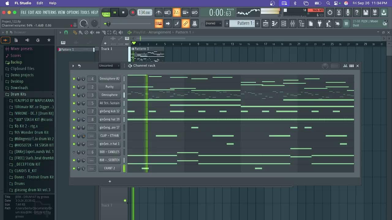Mute the gin$eng kick 12 channel
392x220 pixels.
74,111
